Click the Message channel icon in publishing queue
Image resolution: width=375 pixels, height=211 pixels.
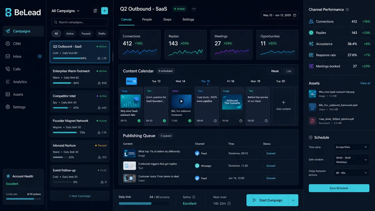point(197,166)
